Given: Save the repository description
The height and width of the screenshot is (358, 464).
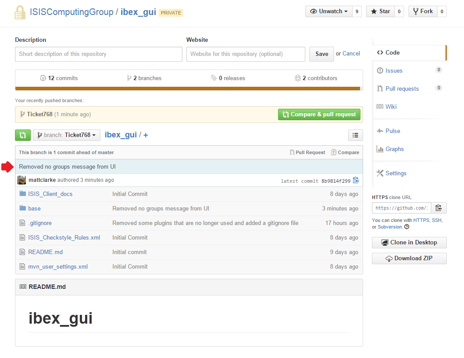Looking at the screenshot, I should [322, 54].
